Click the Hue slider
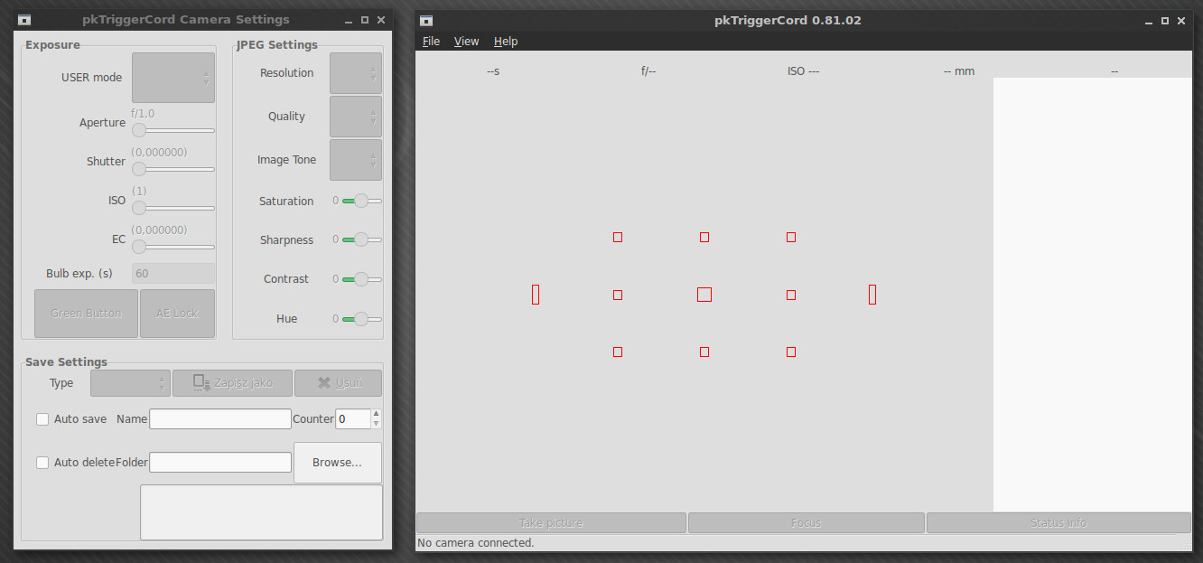Image resolution: width=1203 pixels, height=563 pixels. [x=361, y=319]
